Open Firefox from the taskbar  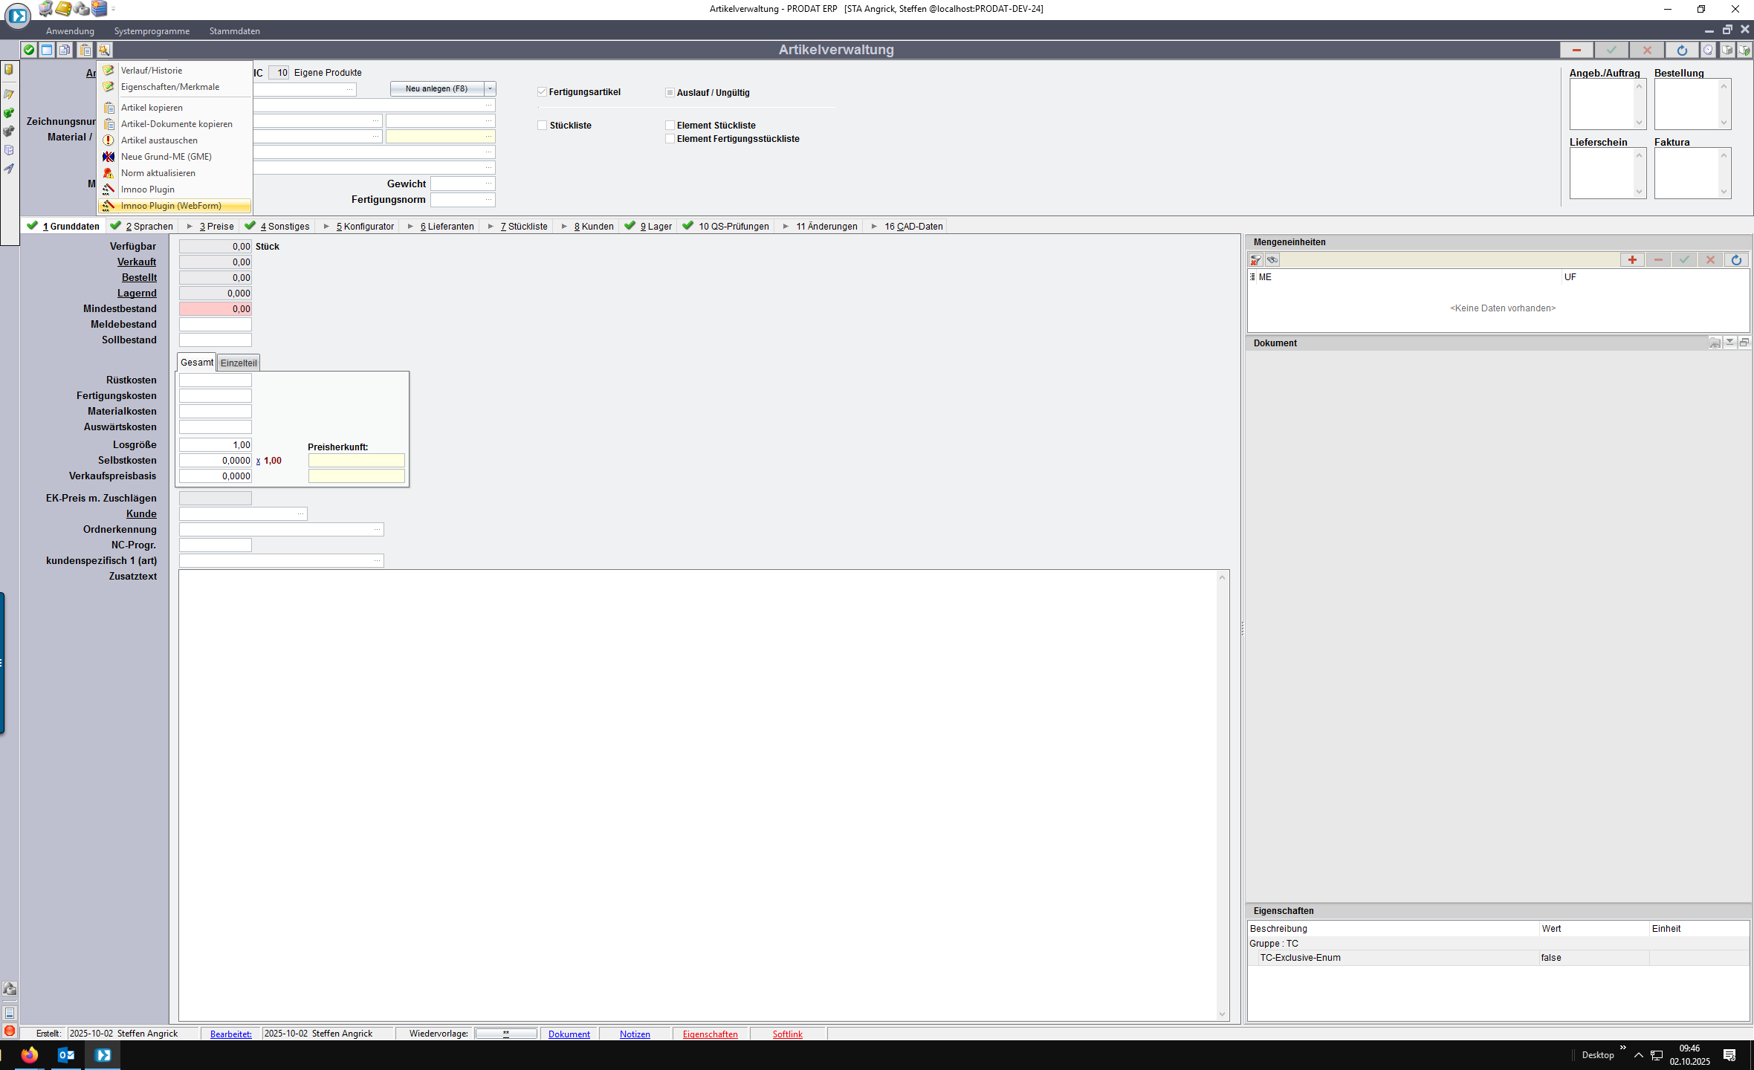[30, 1054]
